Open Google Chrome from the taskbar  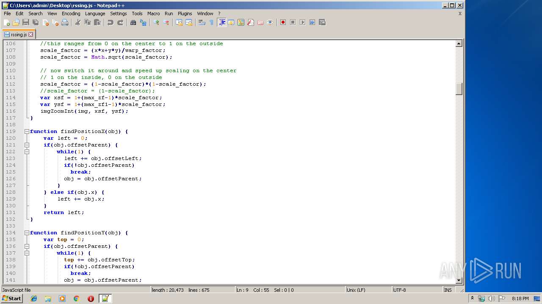[x=77, y=299]
